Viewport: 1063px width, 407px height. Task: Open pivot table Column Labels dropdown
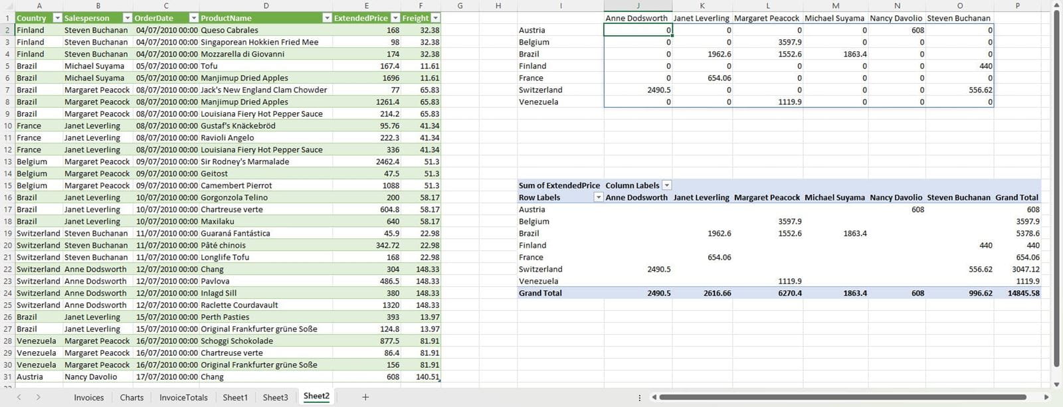pos(667,185)
